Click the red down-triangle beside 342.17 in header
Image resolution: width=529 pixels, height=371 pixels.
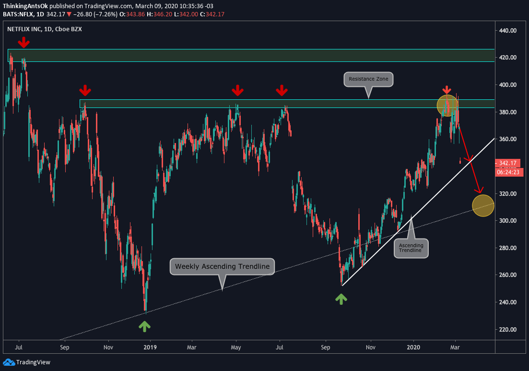click(x=69, y=14)
